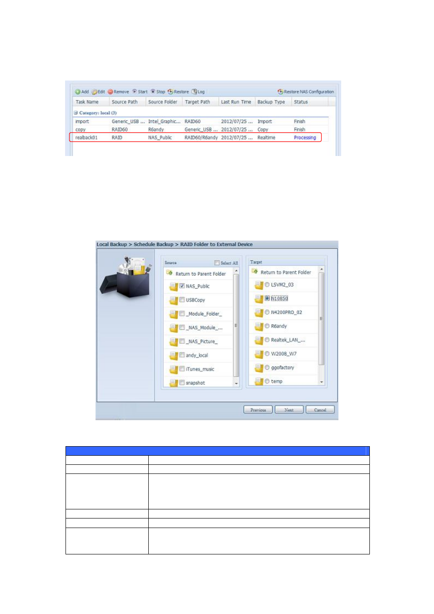The height and width of the screenshot is (614, 434).
Task: Click the ggofactory folder icon
Action: coord(258,368)
